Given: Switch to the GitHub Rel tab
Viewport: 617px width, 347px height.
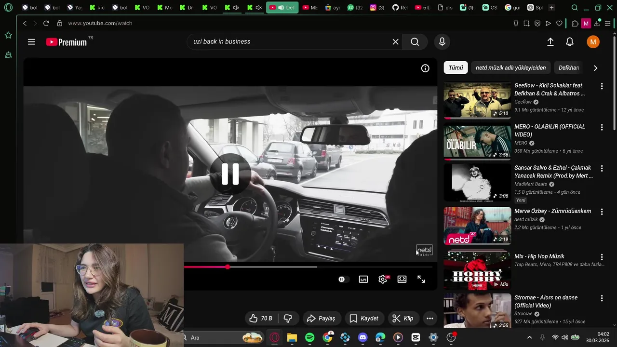Looking at the screenshot, I should [x=400, y=8].
